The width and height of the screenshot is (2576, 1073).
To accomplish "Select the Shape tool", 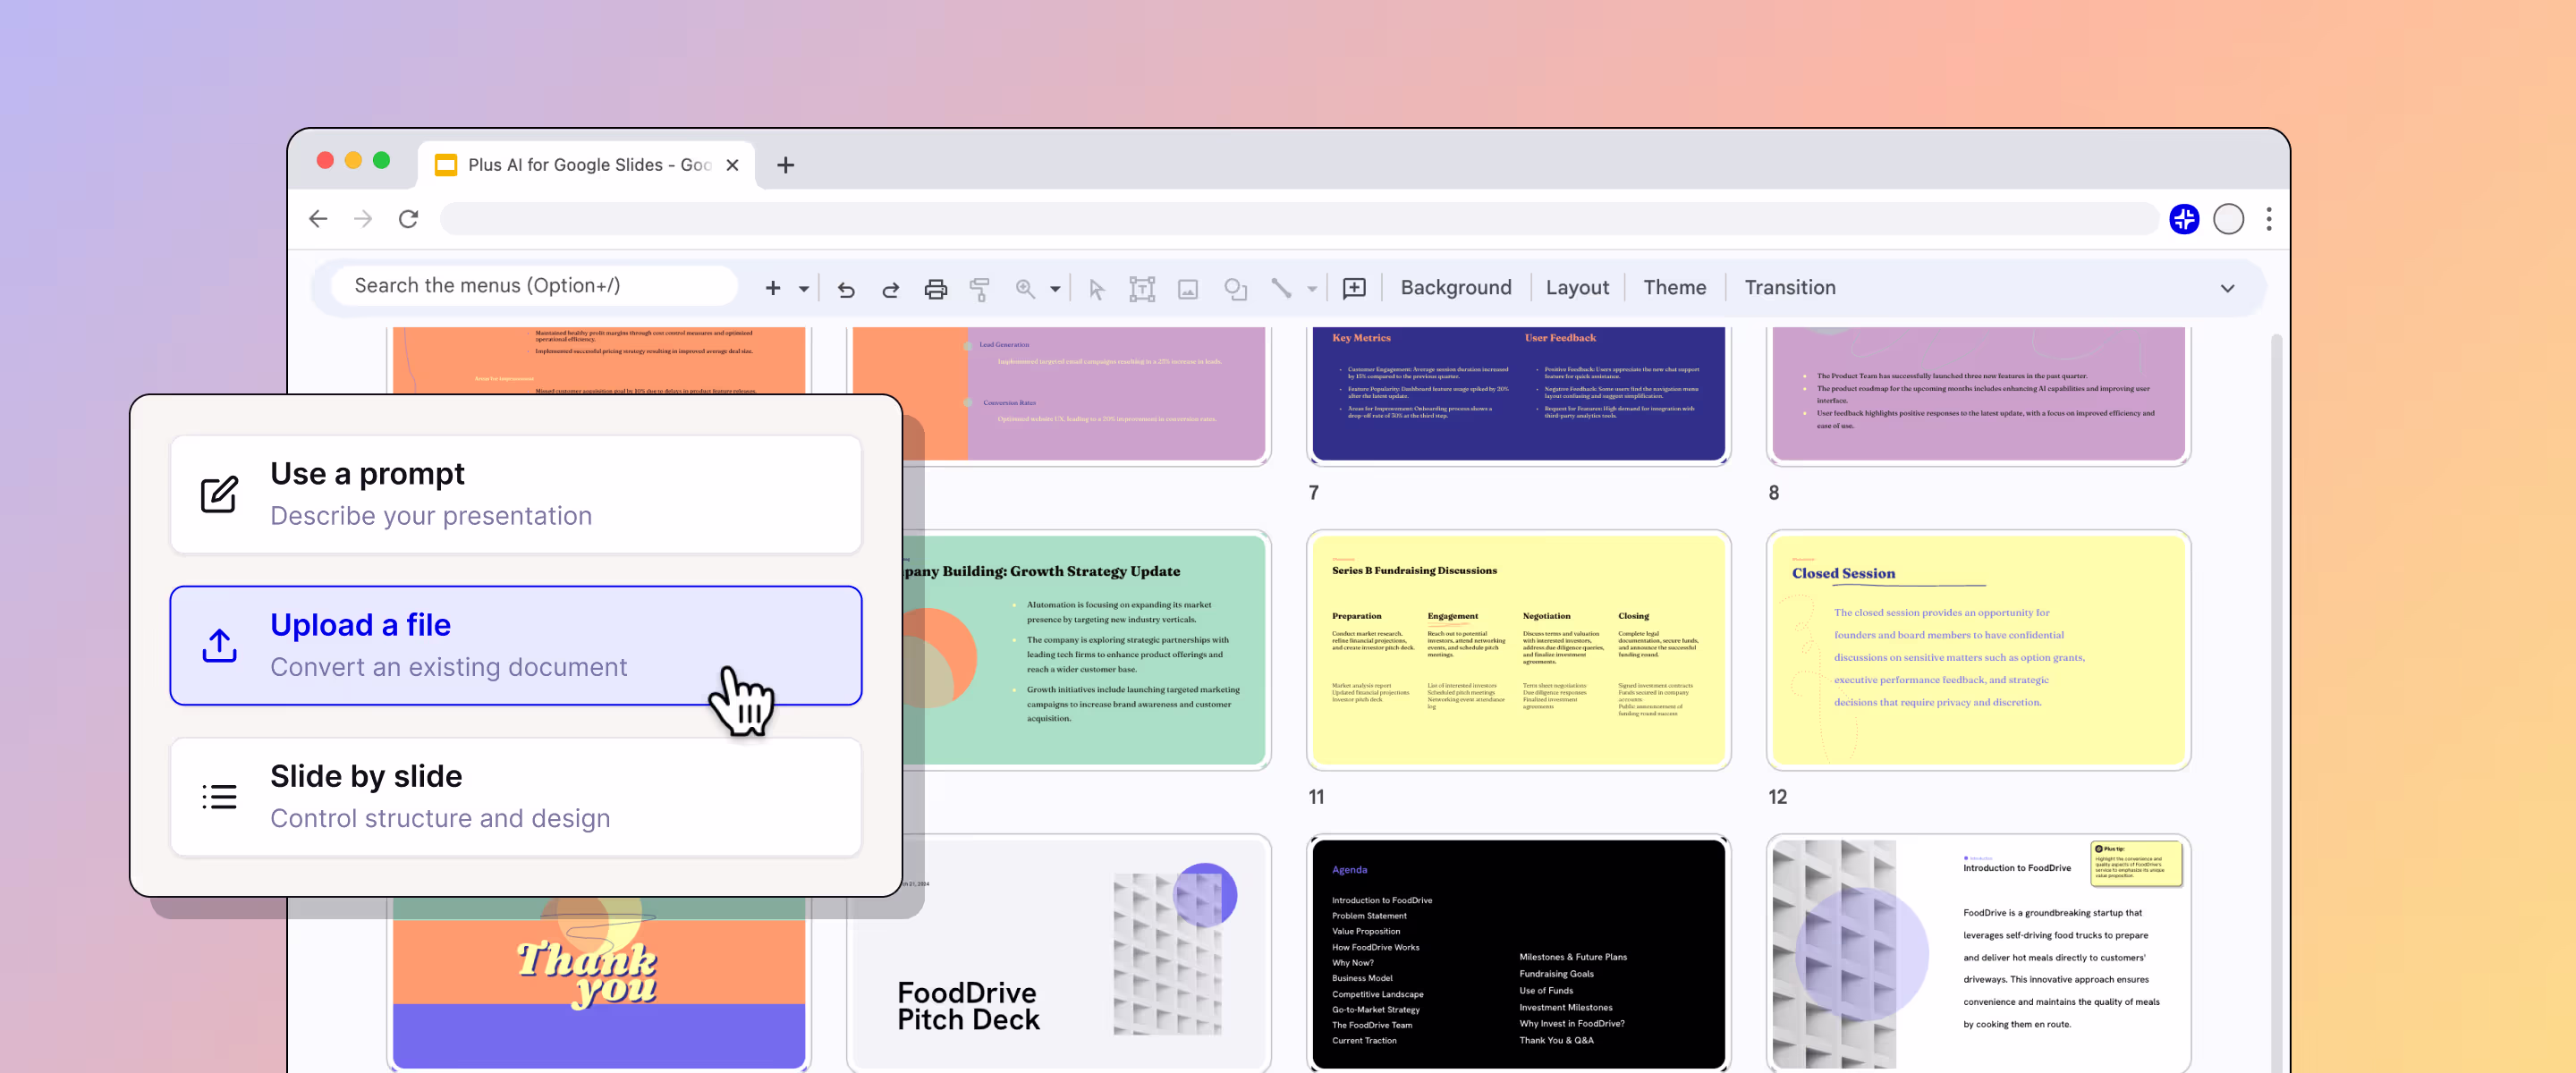I will tap(1236, 289).
